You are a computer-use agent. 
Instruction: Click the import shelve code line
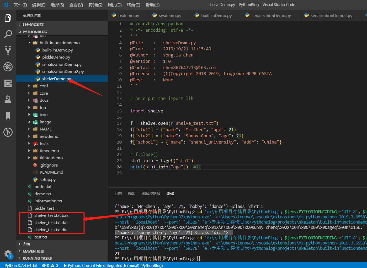(147, 111)
